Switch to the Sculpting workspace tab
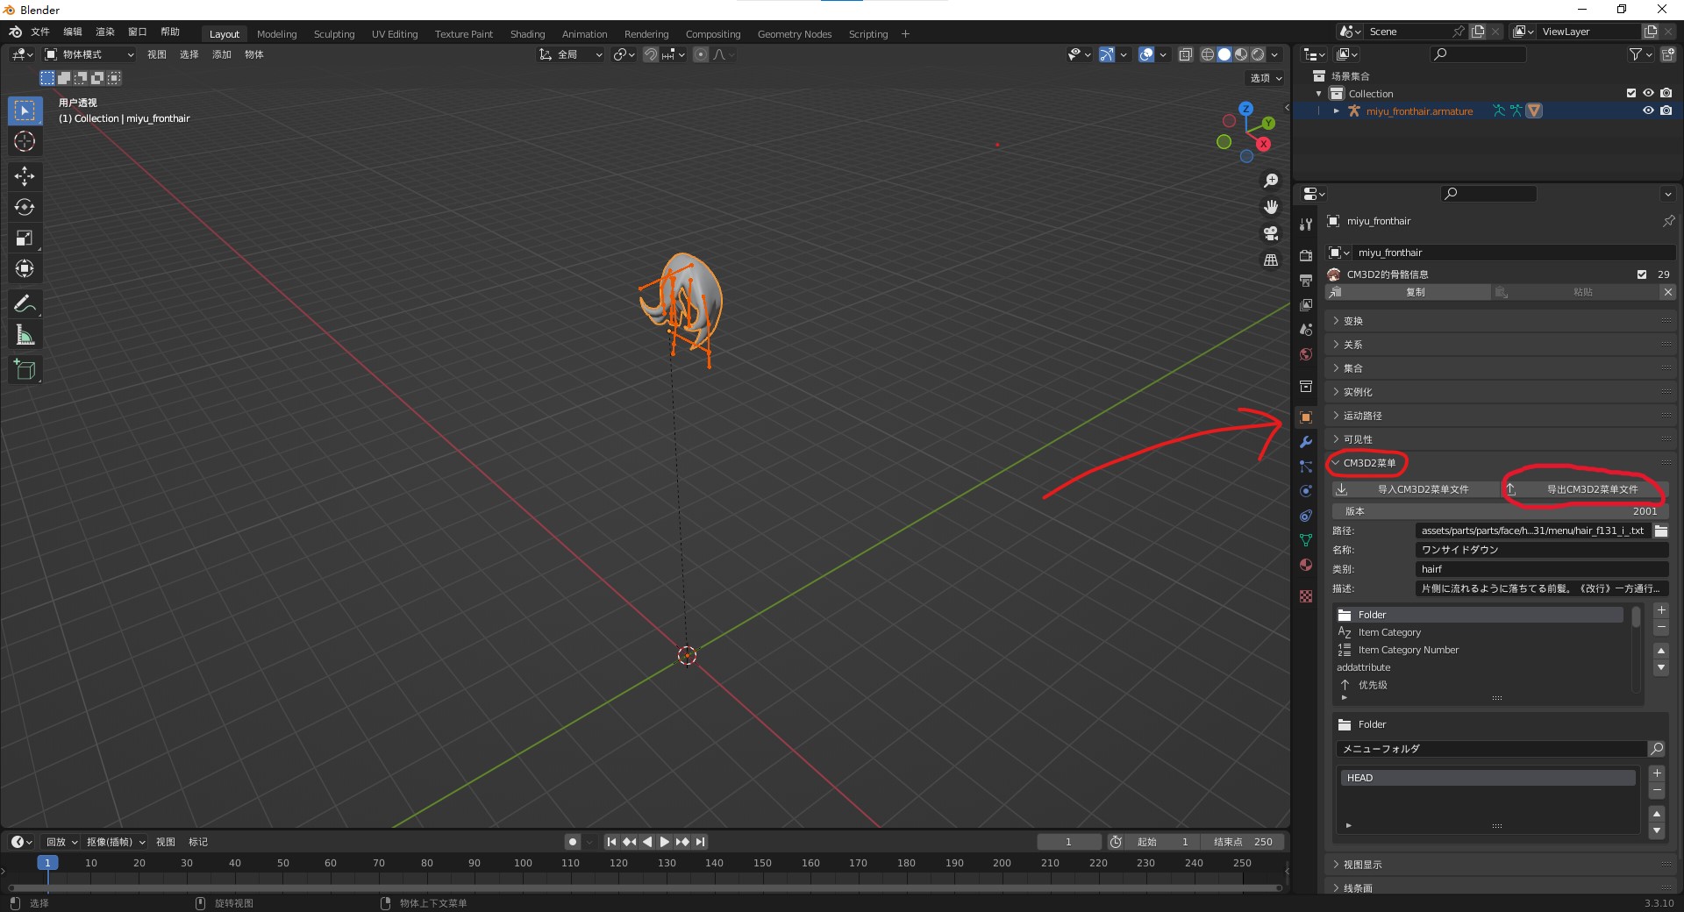Viewport: 1684px width, 912px height. (x=334, y=34)
